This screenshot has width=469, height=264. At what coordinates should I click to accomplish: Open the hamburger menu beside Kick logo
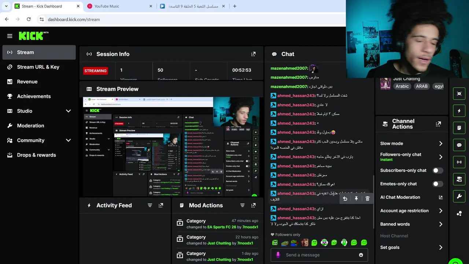click(x=10, y=36)
